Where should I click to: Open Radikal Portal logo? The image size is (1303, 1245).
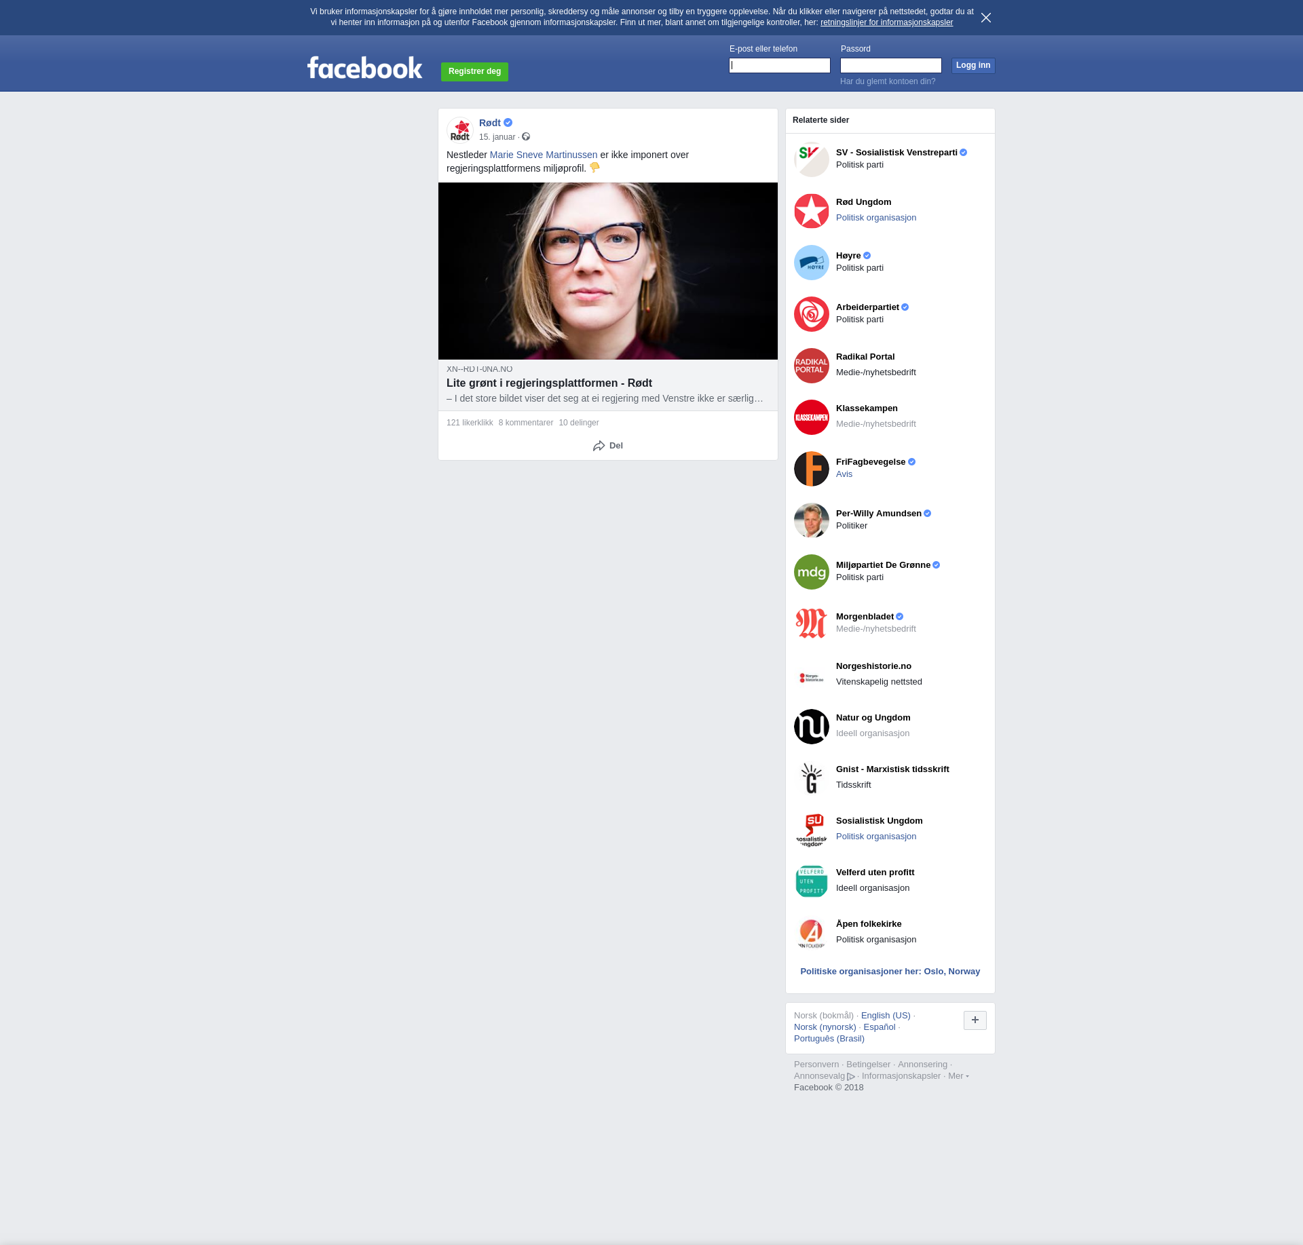click(812, 366)
